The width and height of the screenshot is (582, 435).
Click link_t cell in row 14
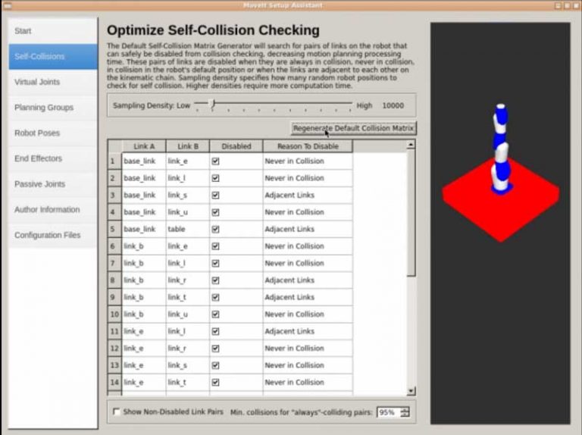[x=188, y=383]
